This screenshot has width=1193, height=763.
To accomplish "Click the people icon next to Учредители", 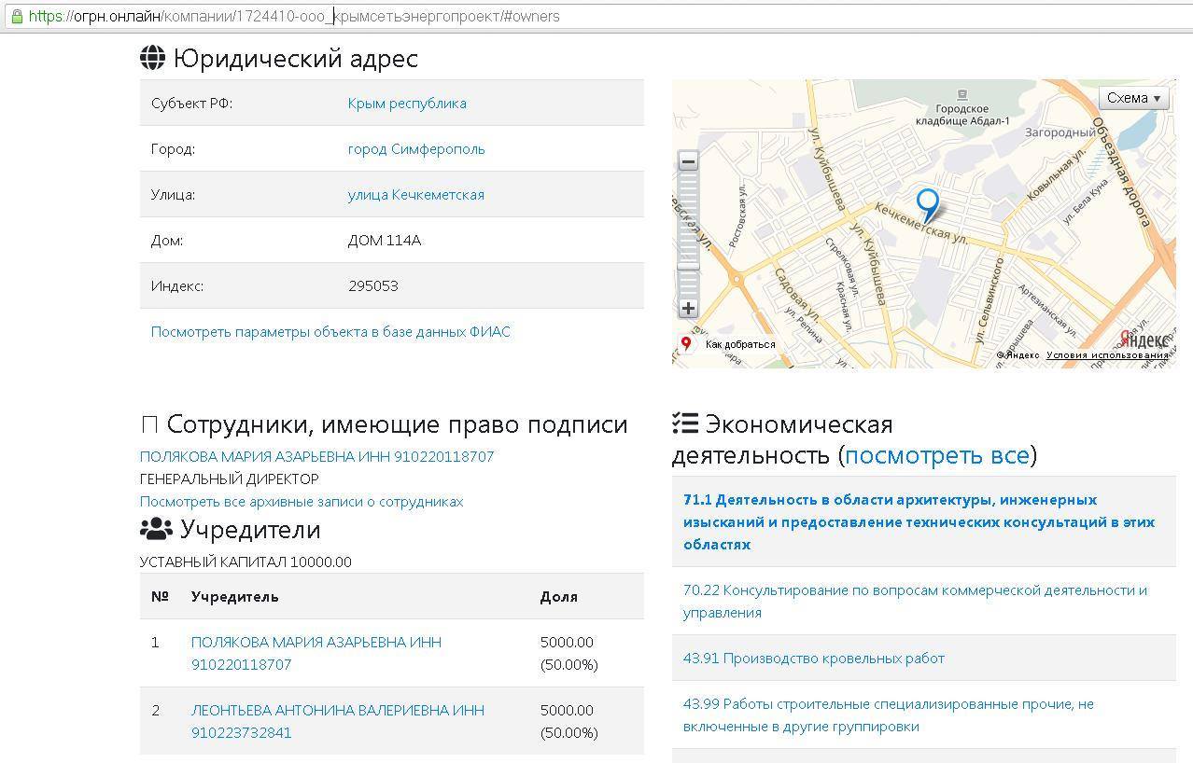I will [x=156, y=530].
